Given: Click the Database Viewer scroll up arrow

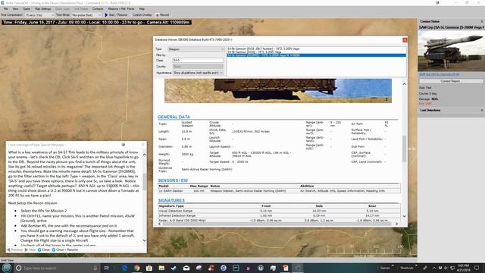Looking at the screenshot, I should pyautogui.click(x=404, y=84).
